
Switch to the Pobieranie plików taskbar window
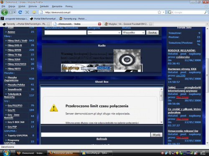pyautogui.click(x=63, y=153)
